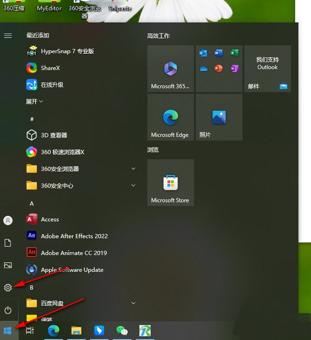
Task: Expand the 360安全浏览器 folder chevron
Action: point(133,169)
